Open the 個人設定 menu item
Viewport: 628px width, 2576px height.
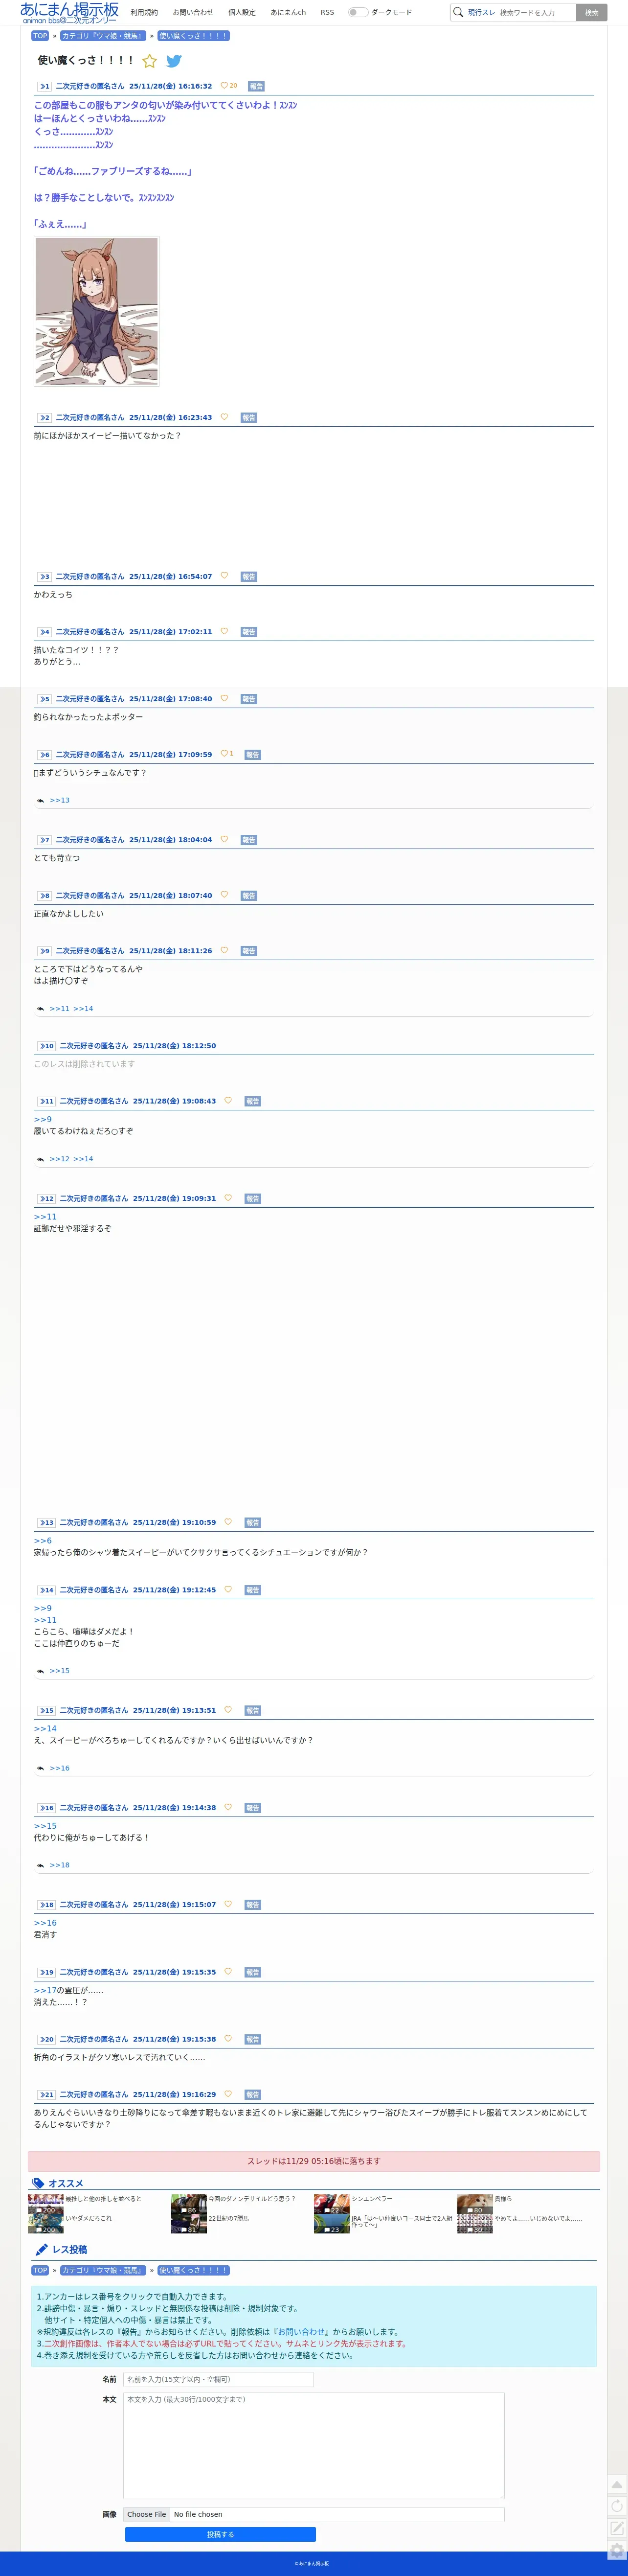pos(242,12)
